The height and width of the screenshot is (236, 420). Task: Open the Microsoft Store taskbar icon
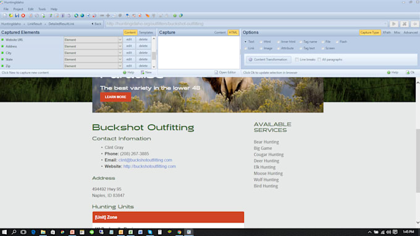pyautogui.click(x=52, y=232)
